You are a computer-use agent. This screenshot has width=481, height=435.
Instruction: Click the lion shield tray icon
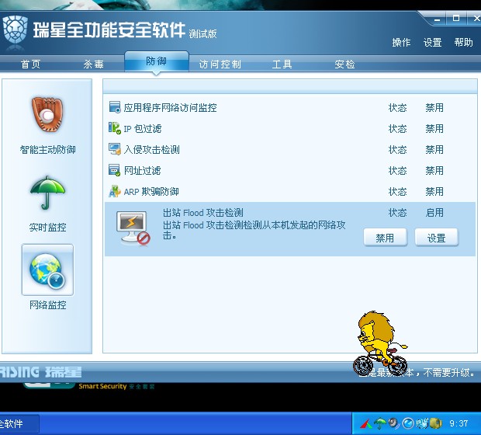(x=422, y=423)
